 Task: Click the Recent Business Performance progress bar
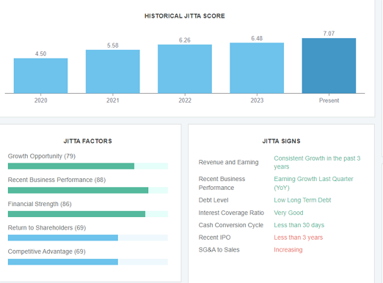click(x=88, y=190)
